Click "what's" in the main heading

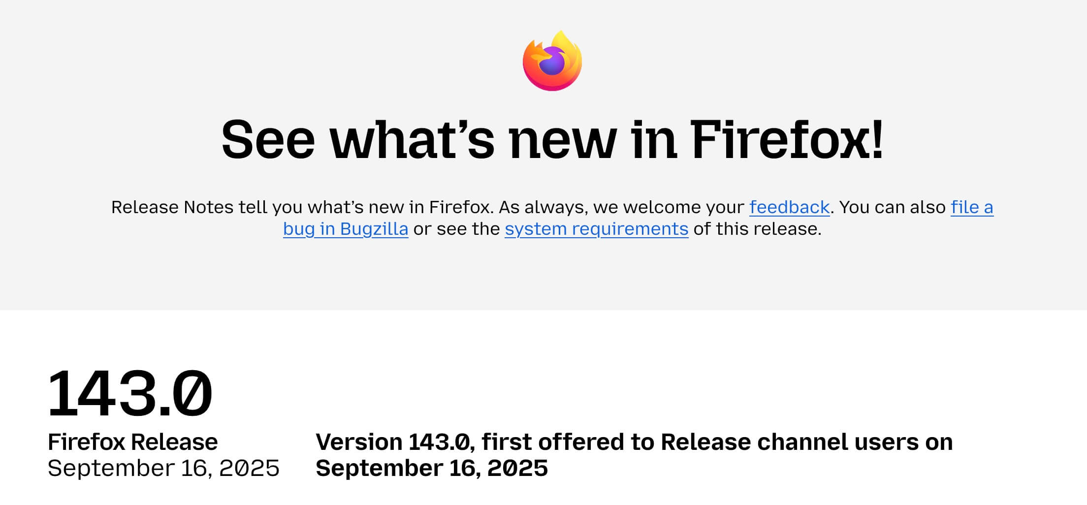[x=412, y=140]
